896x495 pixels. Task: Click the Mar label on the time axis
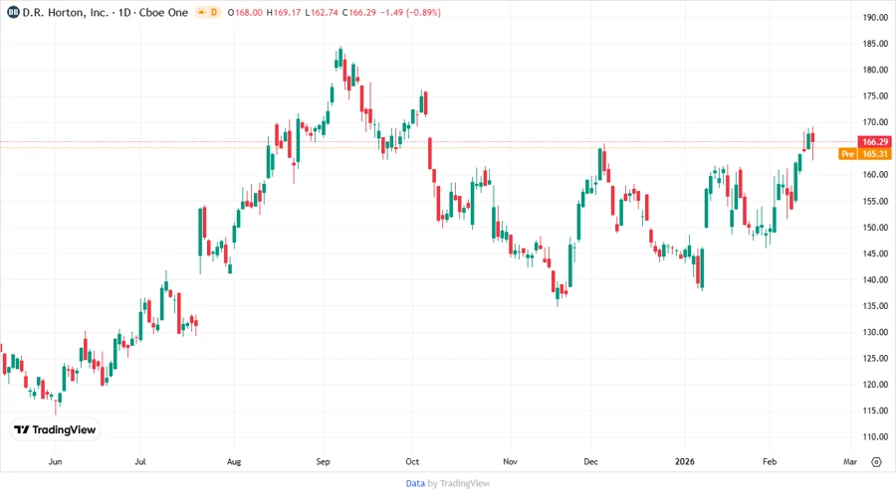(x=850, y=461)
